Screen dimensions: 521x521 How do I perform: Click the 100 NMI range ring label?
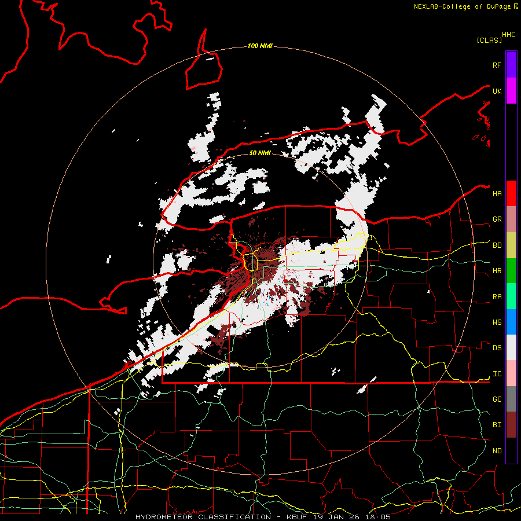260,46
